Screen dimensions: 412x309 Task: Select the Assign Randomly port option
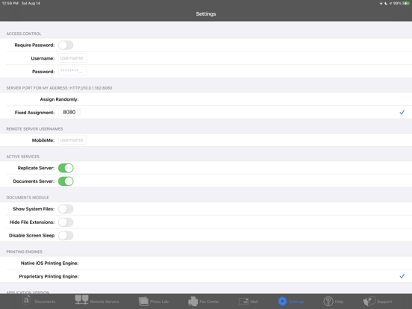pyautogui.click(x=206, y=99)
